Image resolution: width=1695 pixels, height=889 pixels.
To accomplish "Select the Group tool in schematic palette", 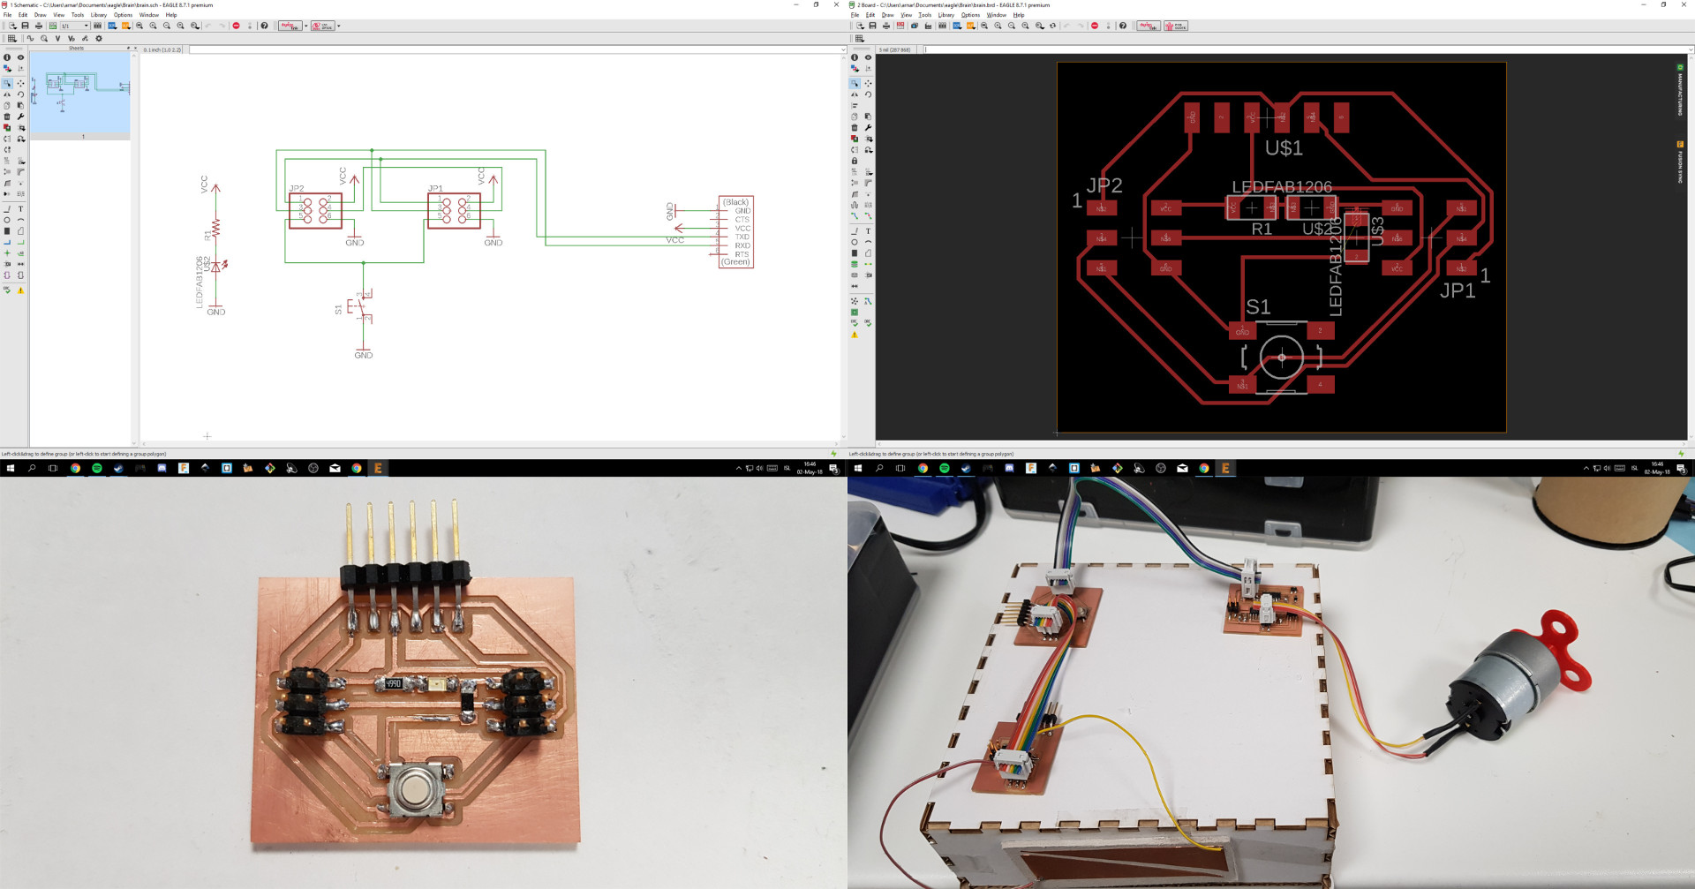I will coord(7,84).
